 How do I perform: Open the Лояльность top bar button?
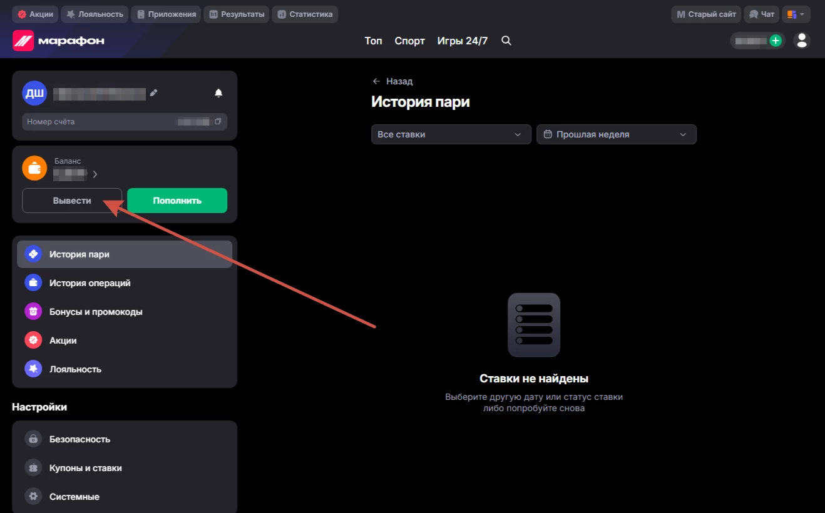[95, 14]
